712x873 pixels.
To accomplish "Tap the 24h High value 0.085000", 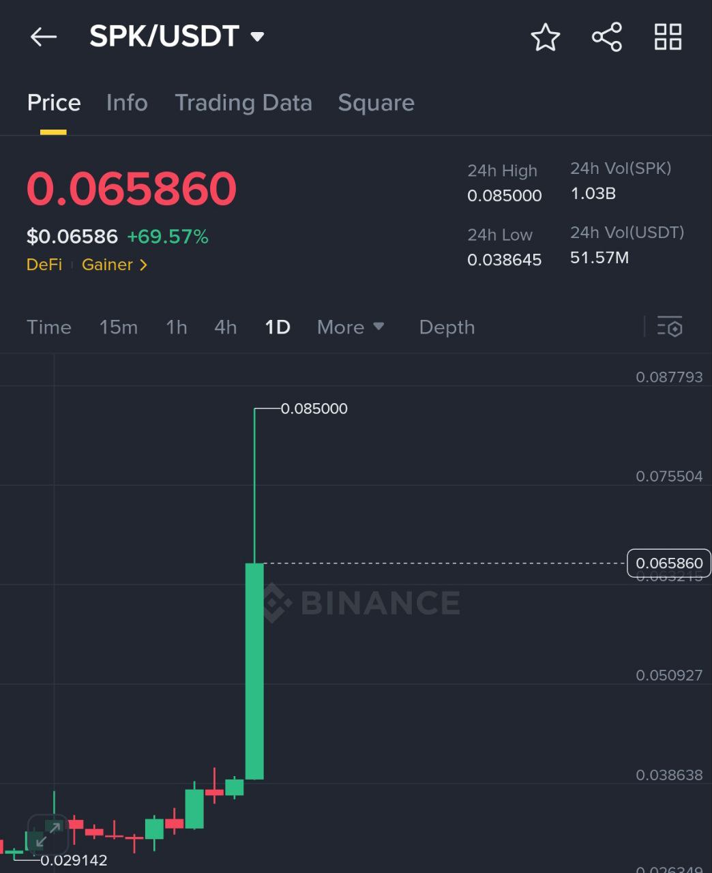I will pos(505,196).
